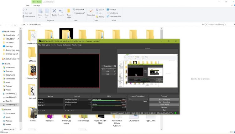This screenshot has height=134, width=235.
Task: Mute the Desktop Audio speaker icon
Action: (123, 102)
